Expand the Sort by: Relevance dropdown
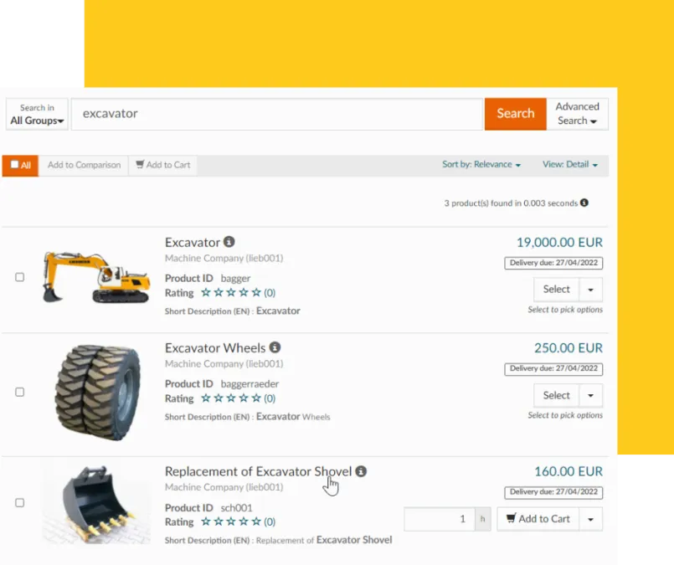This screenshot has height=565, width=674. point(481,165)
